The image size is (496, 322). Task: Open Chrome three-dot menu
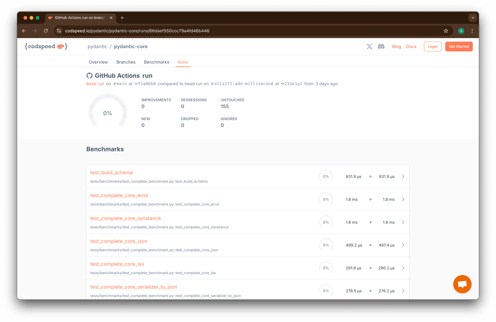472,31
